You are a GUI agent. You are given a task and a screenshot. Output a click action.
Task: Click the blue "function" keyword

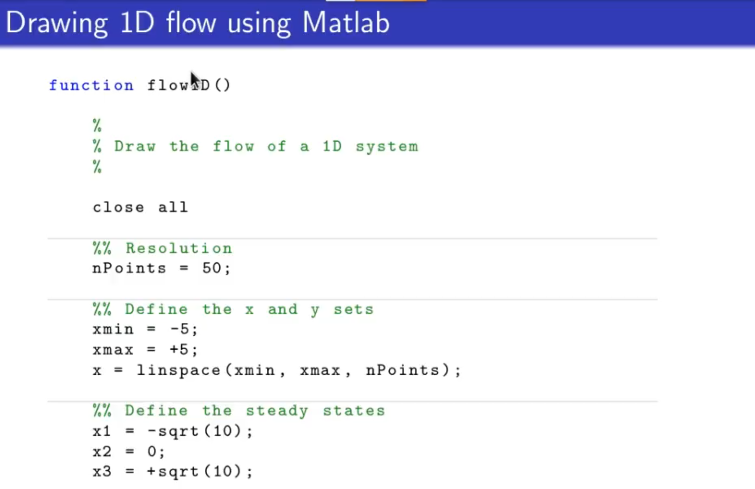point(91,86)
